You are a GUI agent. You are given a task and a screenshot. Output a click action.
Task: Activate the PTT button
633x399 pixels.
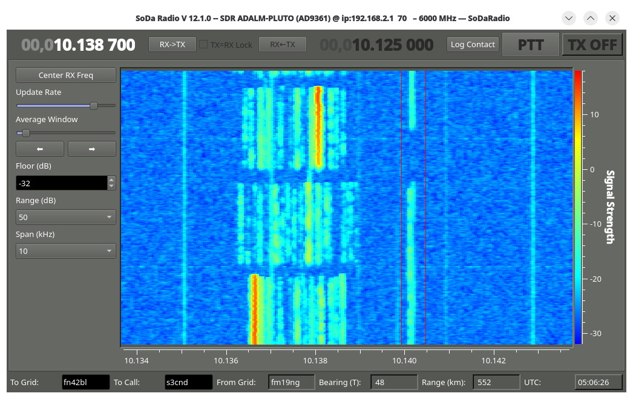531,44
